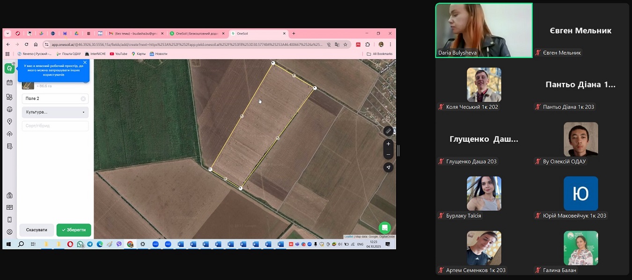Image resolution: width=632 pixels, height=280 pixels.
Task: Click the locate-me arrow button on map
Action: click(x=388, y=167)
